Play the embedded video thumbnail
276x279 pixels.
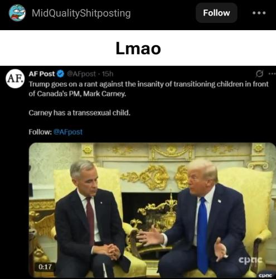tap(152, 210)
